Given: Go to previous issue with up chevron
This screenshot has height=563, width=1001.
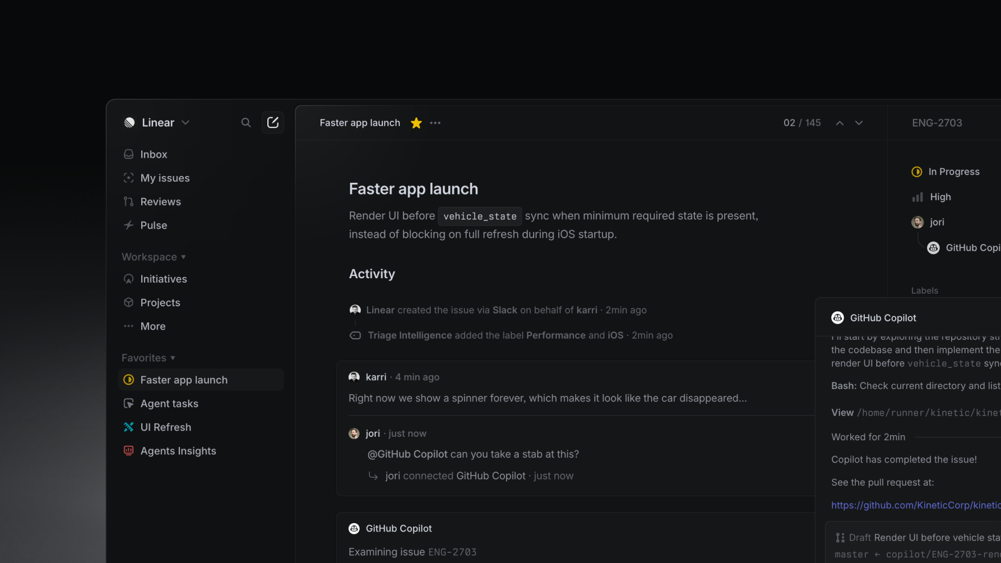Looking at the screenshot, I should tap(840, 123).
